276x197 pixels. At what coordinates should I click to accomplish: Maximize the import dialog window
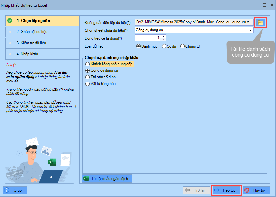pos(264,5)
